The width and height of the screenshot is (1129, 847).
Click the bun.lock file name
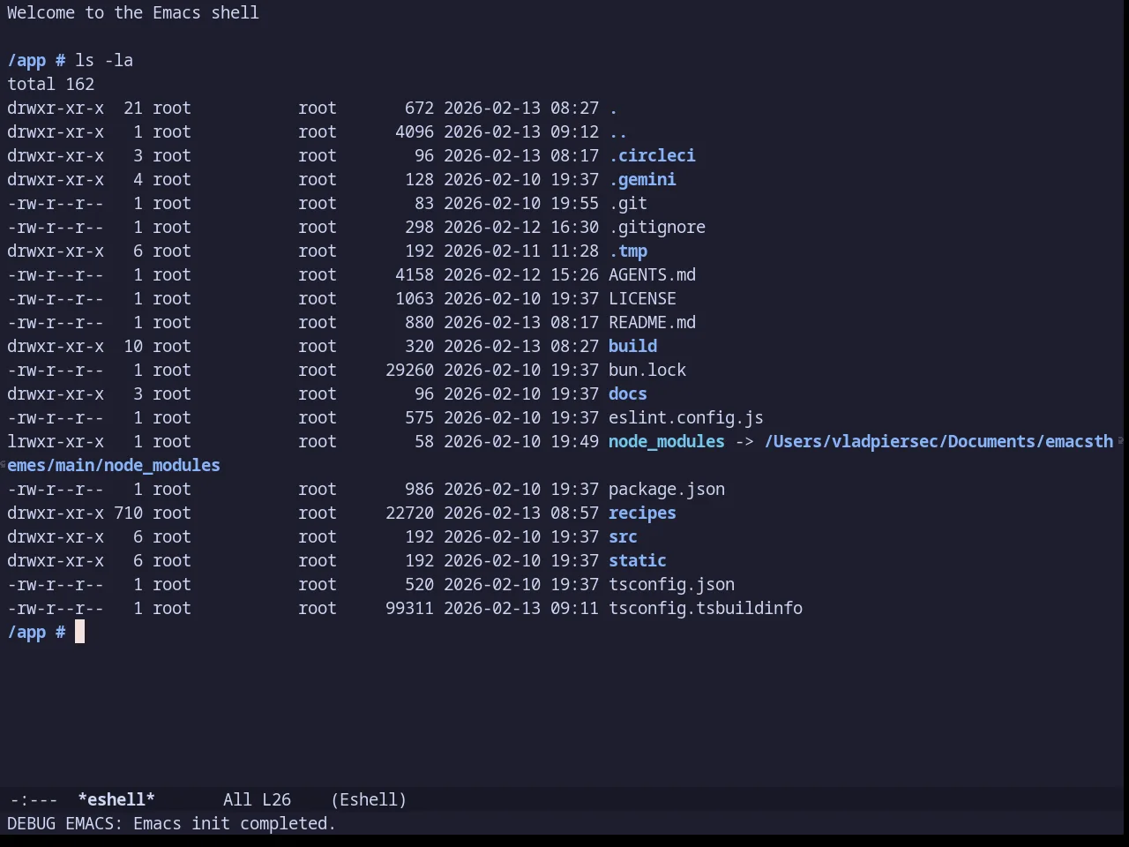(647, 370)
